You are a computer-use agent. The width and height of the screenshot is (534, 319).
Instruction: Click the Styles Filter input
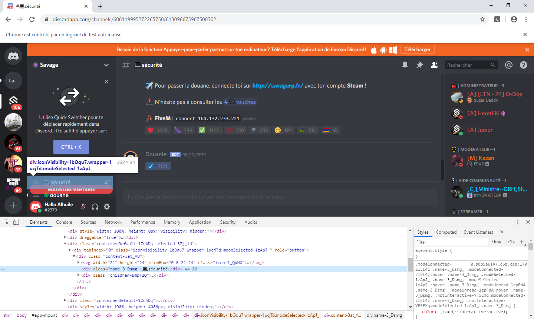click(x=451, y=242)
